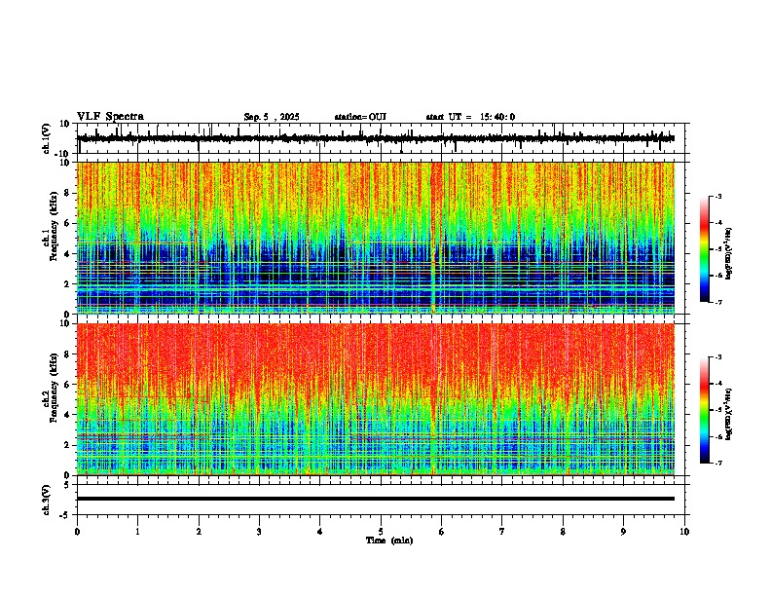The width and height of the screenshot is (771, 596).
Task: Click the "ch.3(V)" axis label
Action: [x=47, y=500]
